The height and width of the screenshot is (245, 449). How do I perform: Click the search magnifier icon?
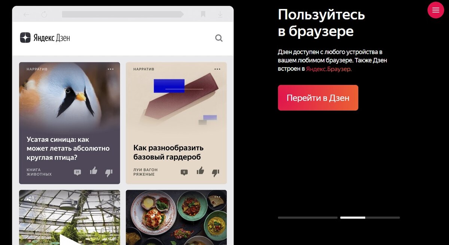click(x=219, y=38)
